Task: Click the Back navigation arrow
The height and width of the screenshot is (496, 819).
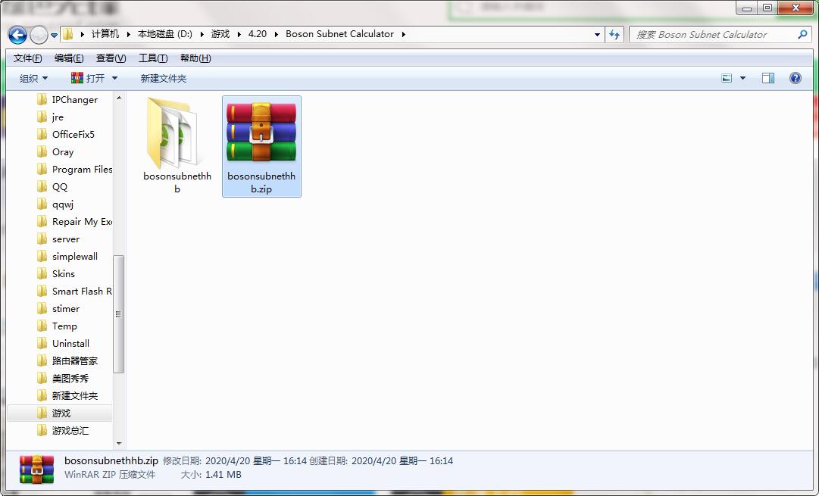Action: point(17,35)
